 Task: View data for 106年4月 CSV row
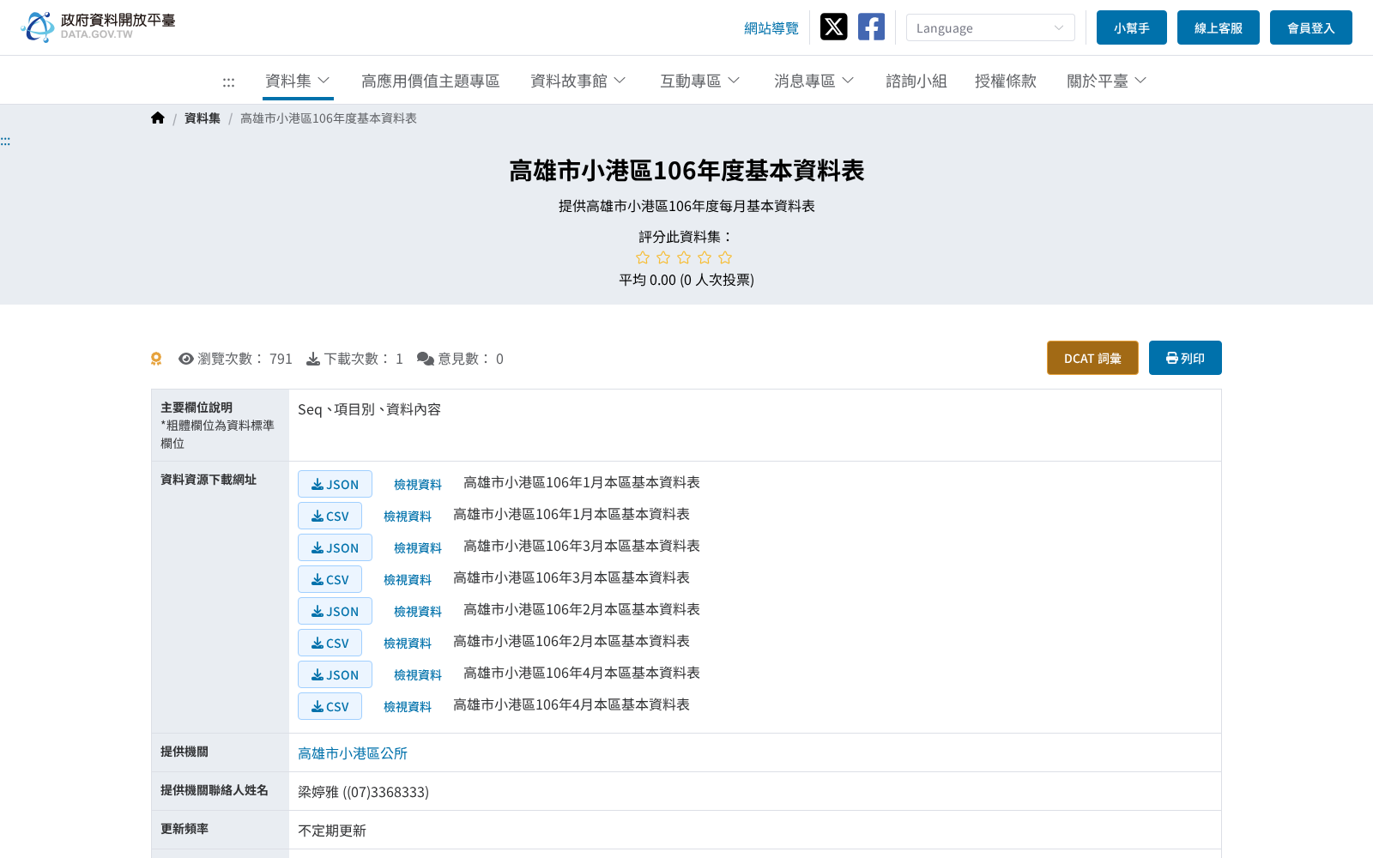click(408, 707)
